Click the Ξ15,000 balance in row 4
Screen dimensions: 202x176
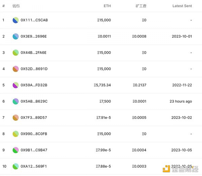tap(104, 69)
